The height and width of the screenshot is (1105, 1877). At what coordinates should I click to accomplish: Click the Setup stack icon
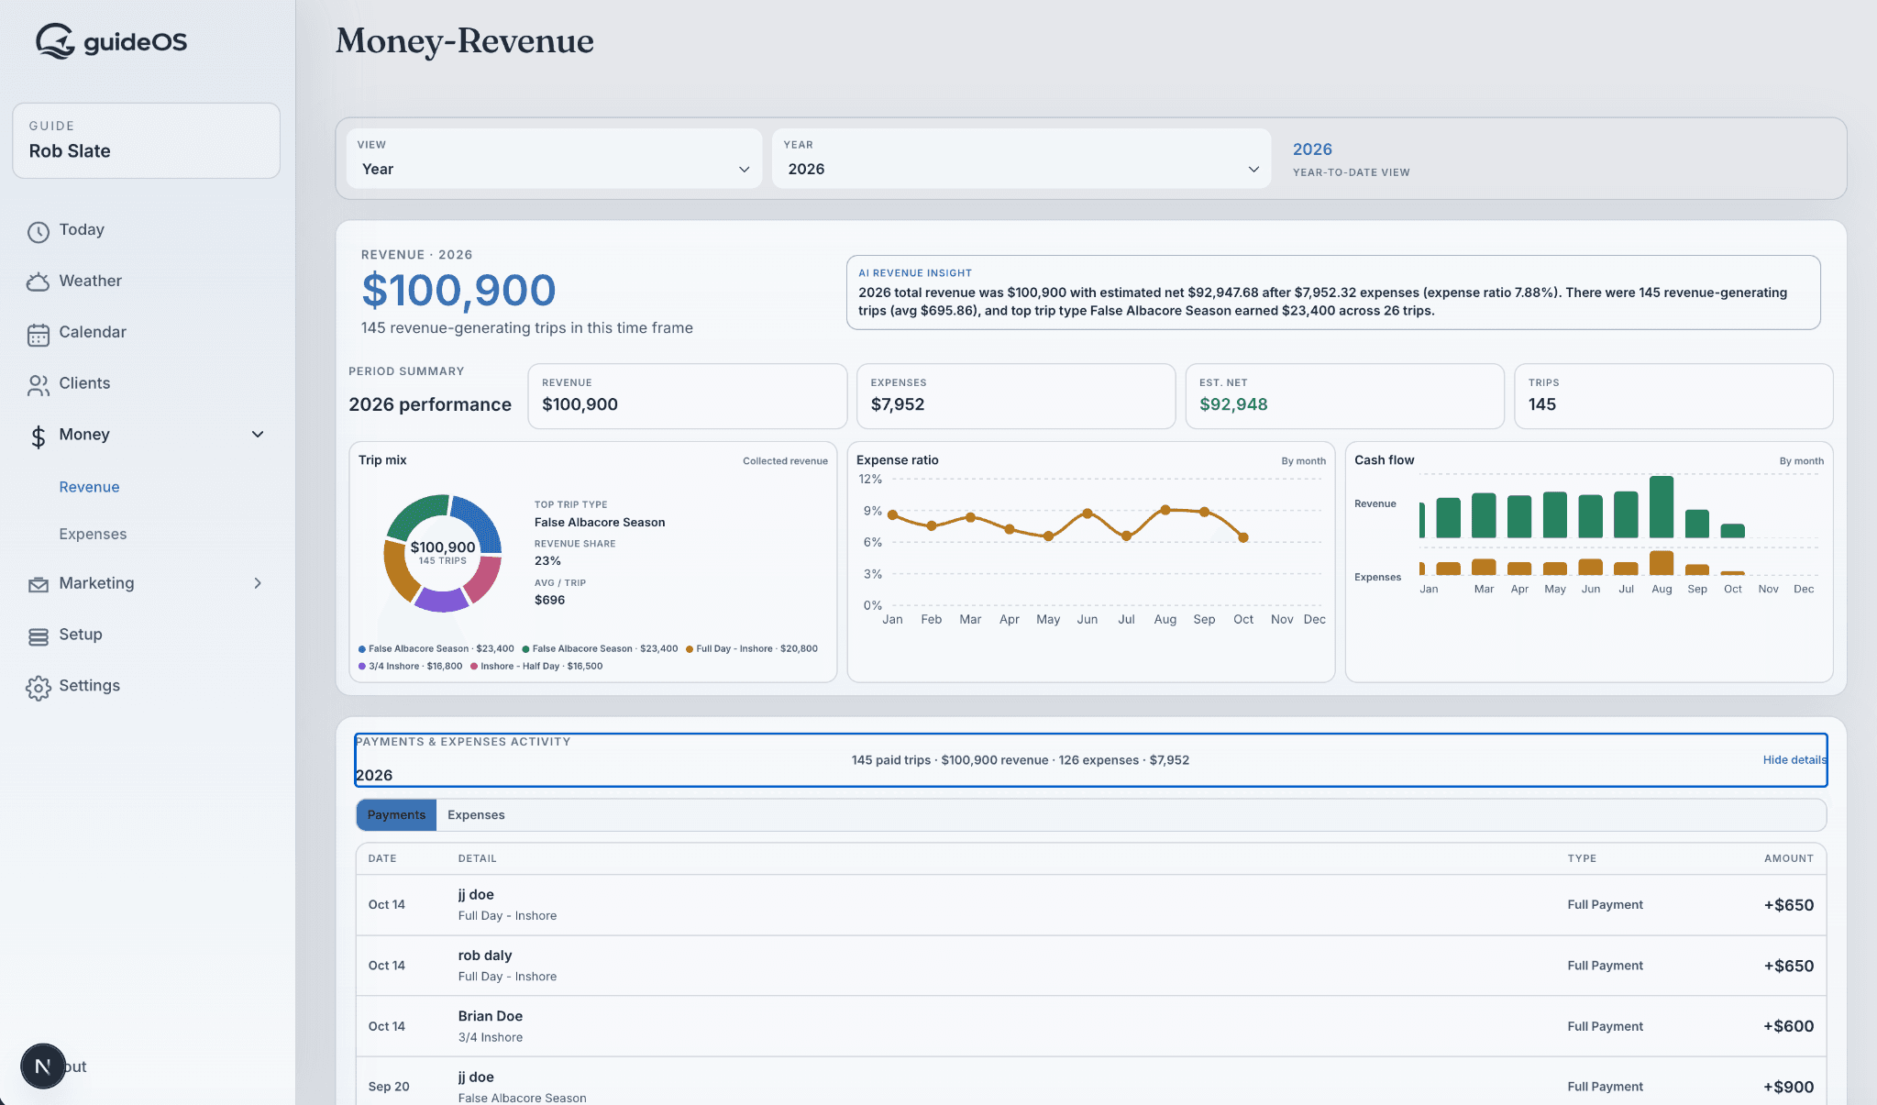38,636
